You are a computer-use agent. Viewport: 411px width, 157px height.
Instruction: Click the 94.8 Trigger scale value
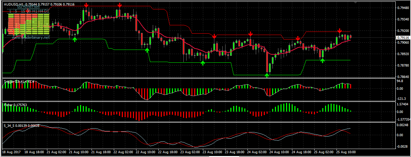[401, 81]
